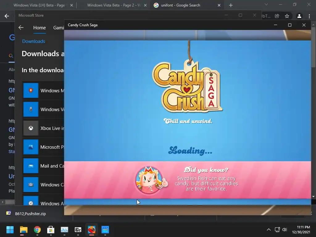The width and height of the screenshot is (316, 237).
Task: Close the unifont Google Search tab
Action: (x=219, y=5)
